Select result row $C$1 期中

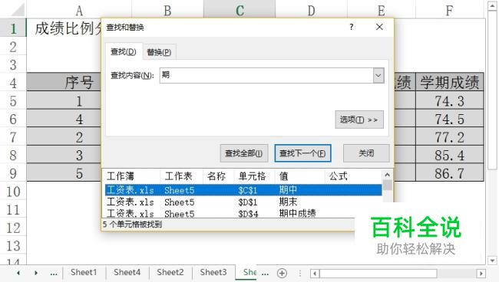pos(243,190)
